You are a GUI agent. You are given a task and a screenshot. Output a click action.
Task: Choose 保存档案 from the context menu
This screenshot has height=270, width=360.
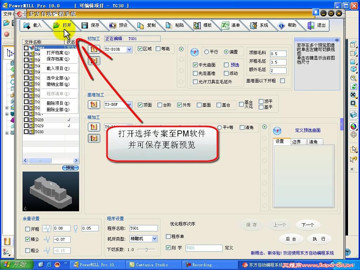(x=58, y=59)
